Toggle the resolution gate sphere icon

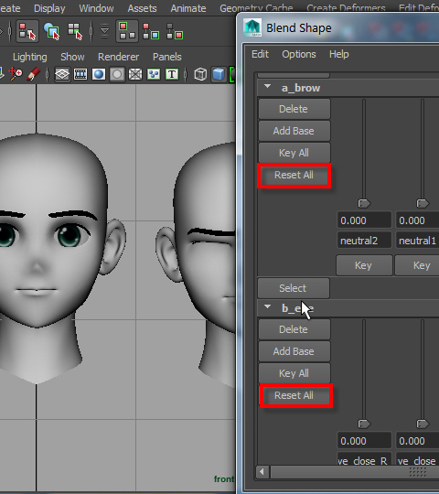tap(99, 74)
